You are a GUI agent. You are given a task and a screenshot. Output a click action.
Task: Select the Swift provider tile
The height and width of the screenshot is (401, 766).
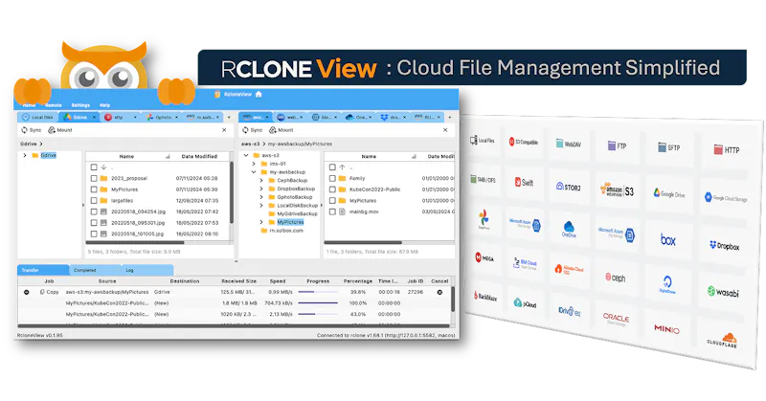coord(524,183)
